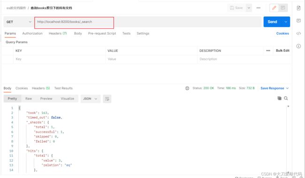Click the Key input field

click(60, 59)
